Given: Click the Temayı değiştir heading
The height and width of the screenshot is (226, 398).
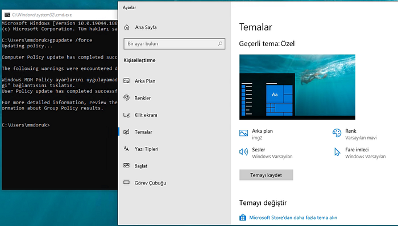Looking at the screenshot, I should point(263,203).
